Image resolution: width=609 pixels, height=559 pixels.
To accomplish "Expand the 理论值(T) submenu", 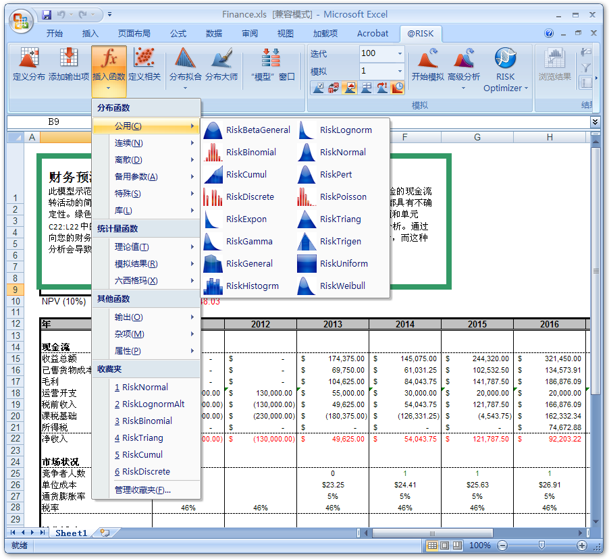I will tap(147, 247).
